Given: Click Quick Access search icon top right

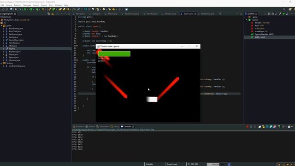Looking at the screenshot, I should click(x=284, y=9).
